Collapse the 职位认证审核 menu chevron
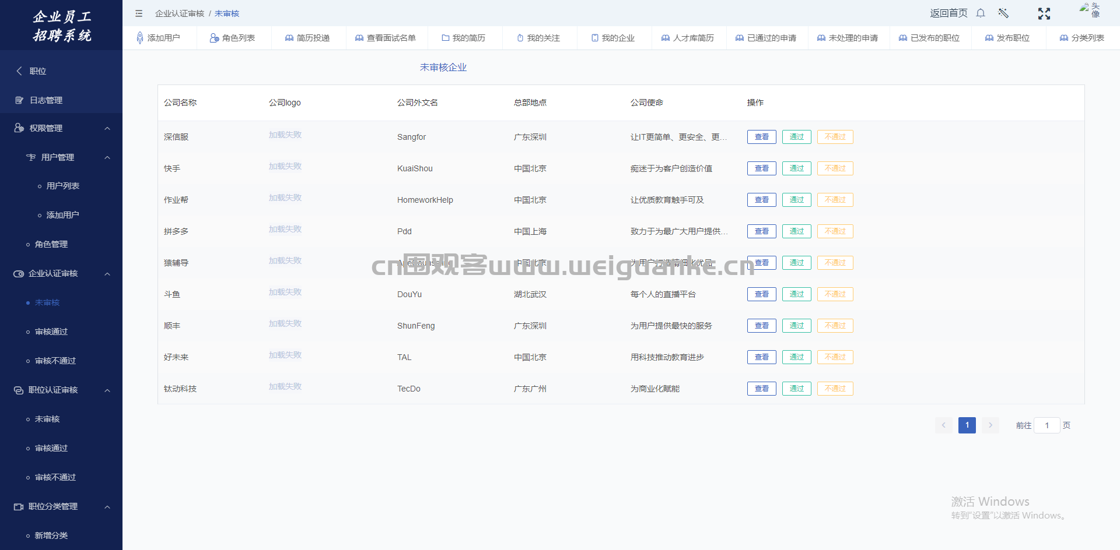Image resolution: width=1120 pixels, height=550 pixels. [x=107, y=390]
